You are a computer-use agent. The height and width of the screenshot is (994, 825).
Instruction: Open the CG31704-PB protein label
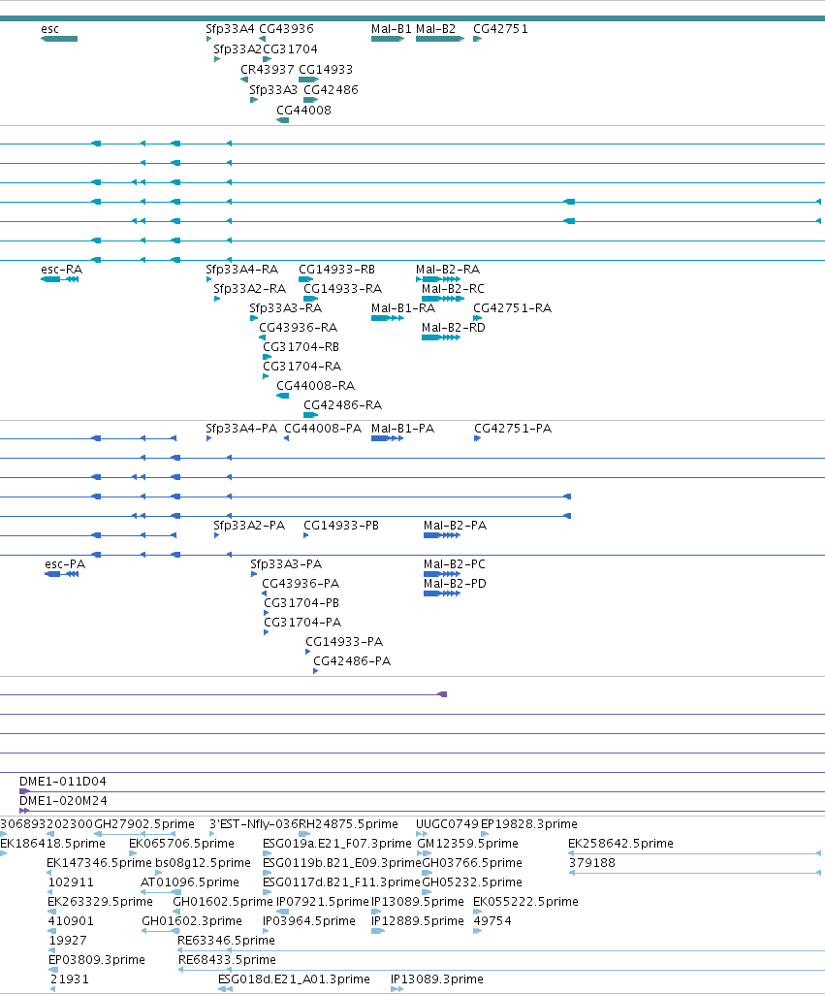301,603
